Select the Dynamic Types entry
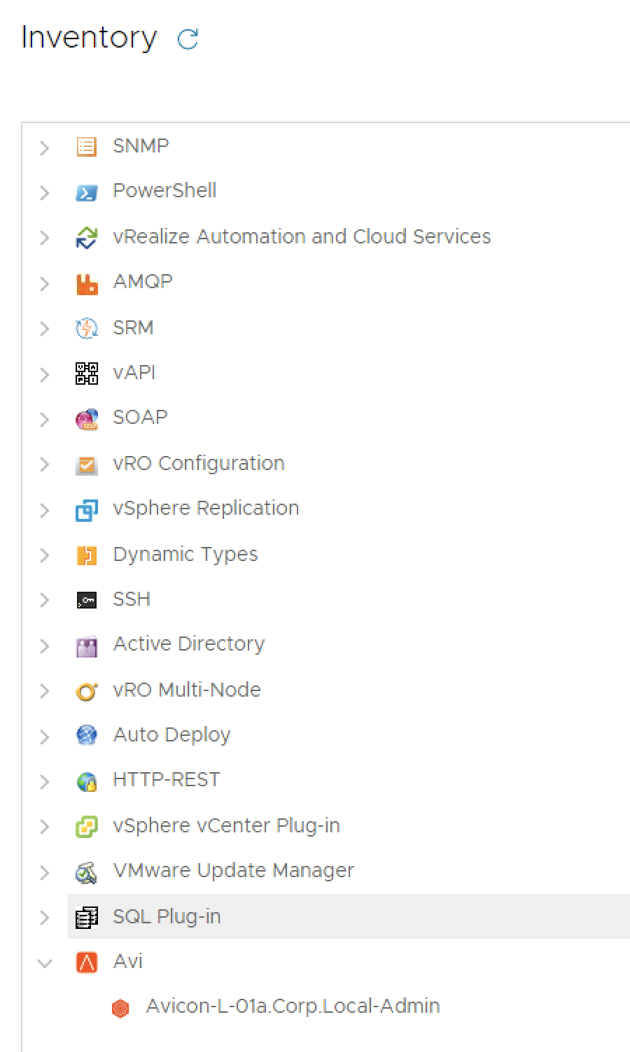This screenshot has height=1052, width=630. tap(185, 555)
